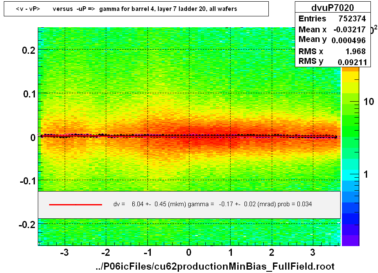This screenshot has width=378, height=273.
Task: Click the legend text "prob = 0.034"
Action: tap(294, 204)
